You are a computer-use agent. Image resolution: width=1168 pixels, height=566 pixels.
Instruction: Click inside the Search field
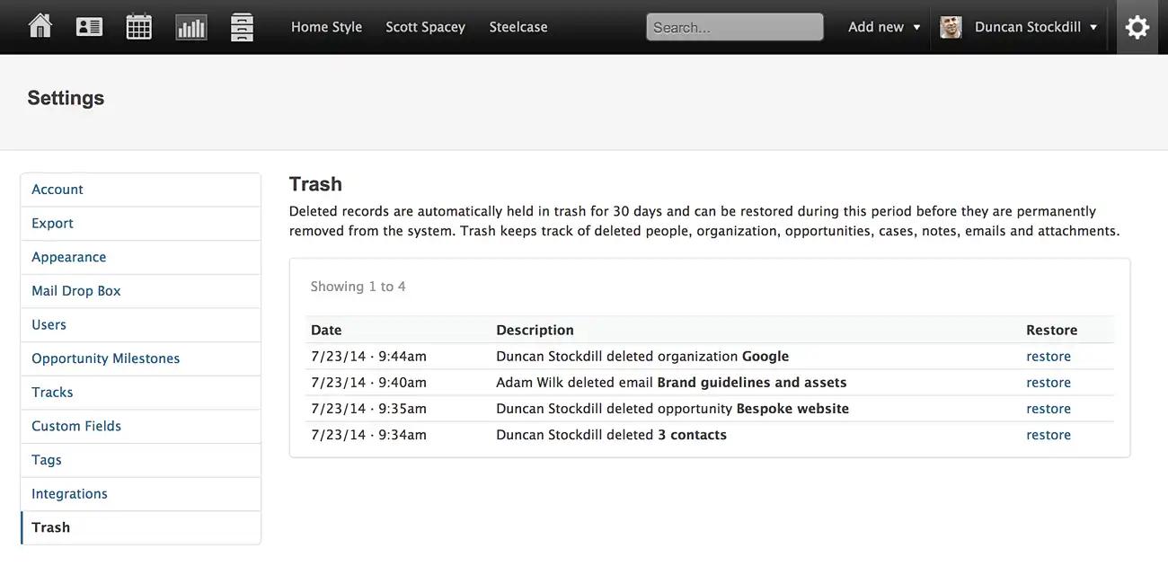(735, 27)
